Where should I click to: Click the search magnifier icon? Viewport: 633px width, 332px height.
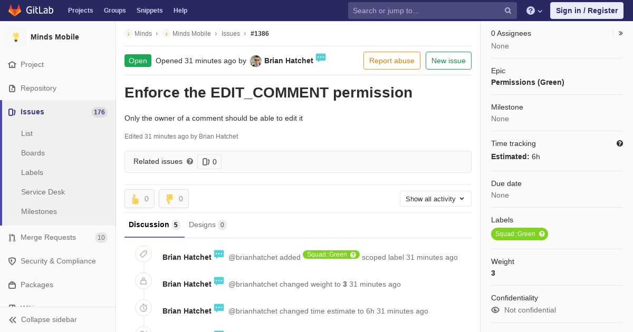(x=508, y=11)
